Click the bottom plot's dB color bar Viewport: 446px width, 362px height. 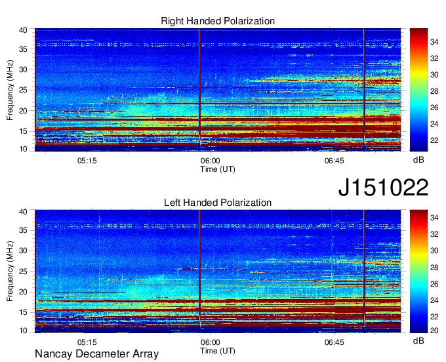(x=418, y=271)
